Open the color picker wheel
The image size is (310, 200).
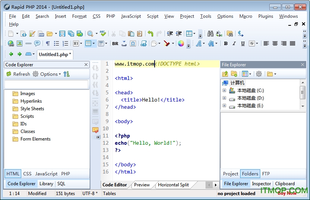coord(181,43)
